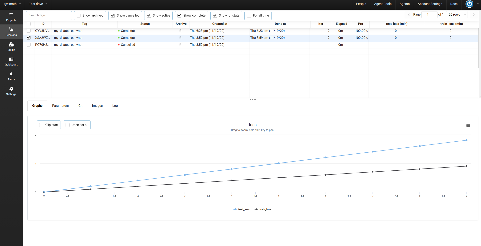Image resolution: width=481 pixels, height=246 pixels.
Task: Click the last test_loss data point
Action: 466,140
